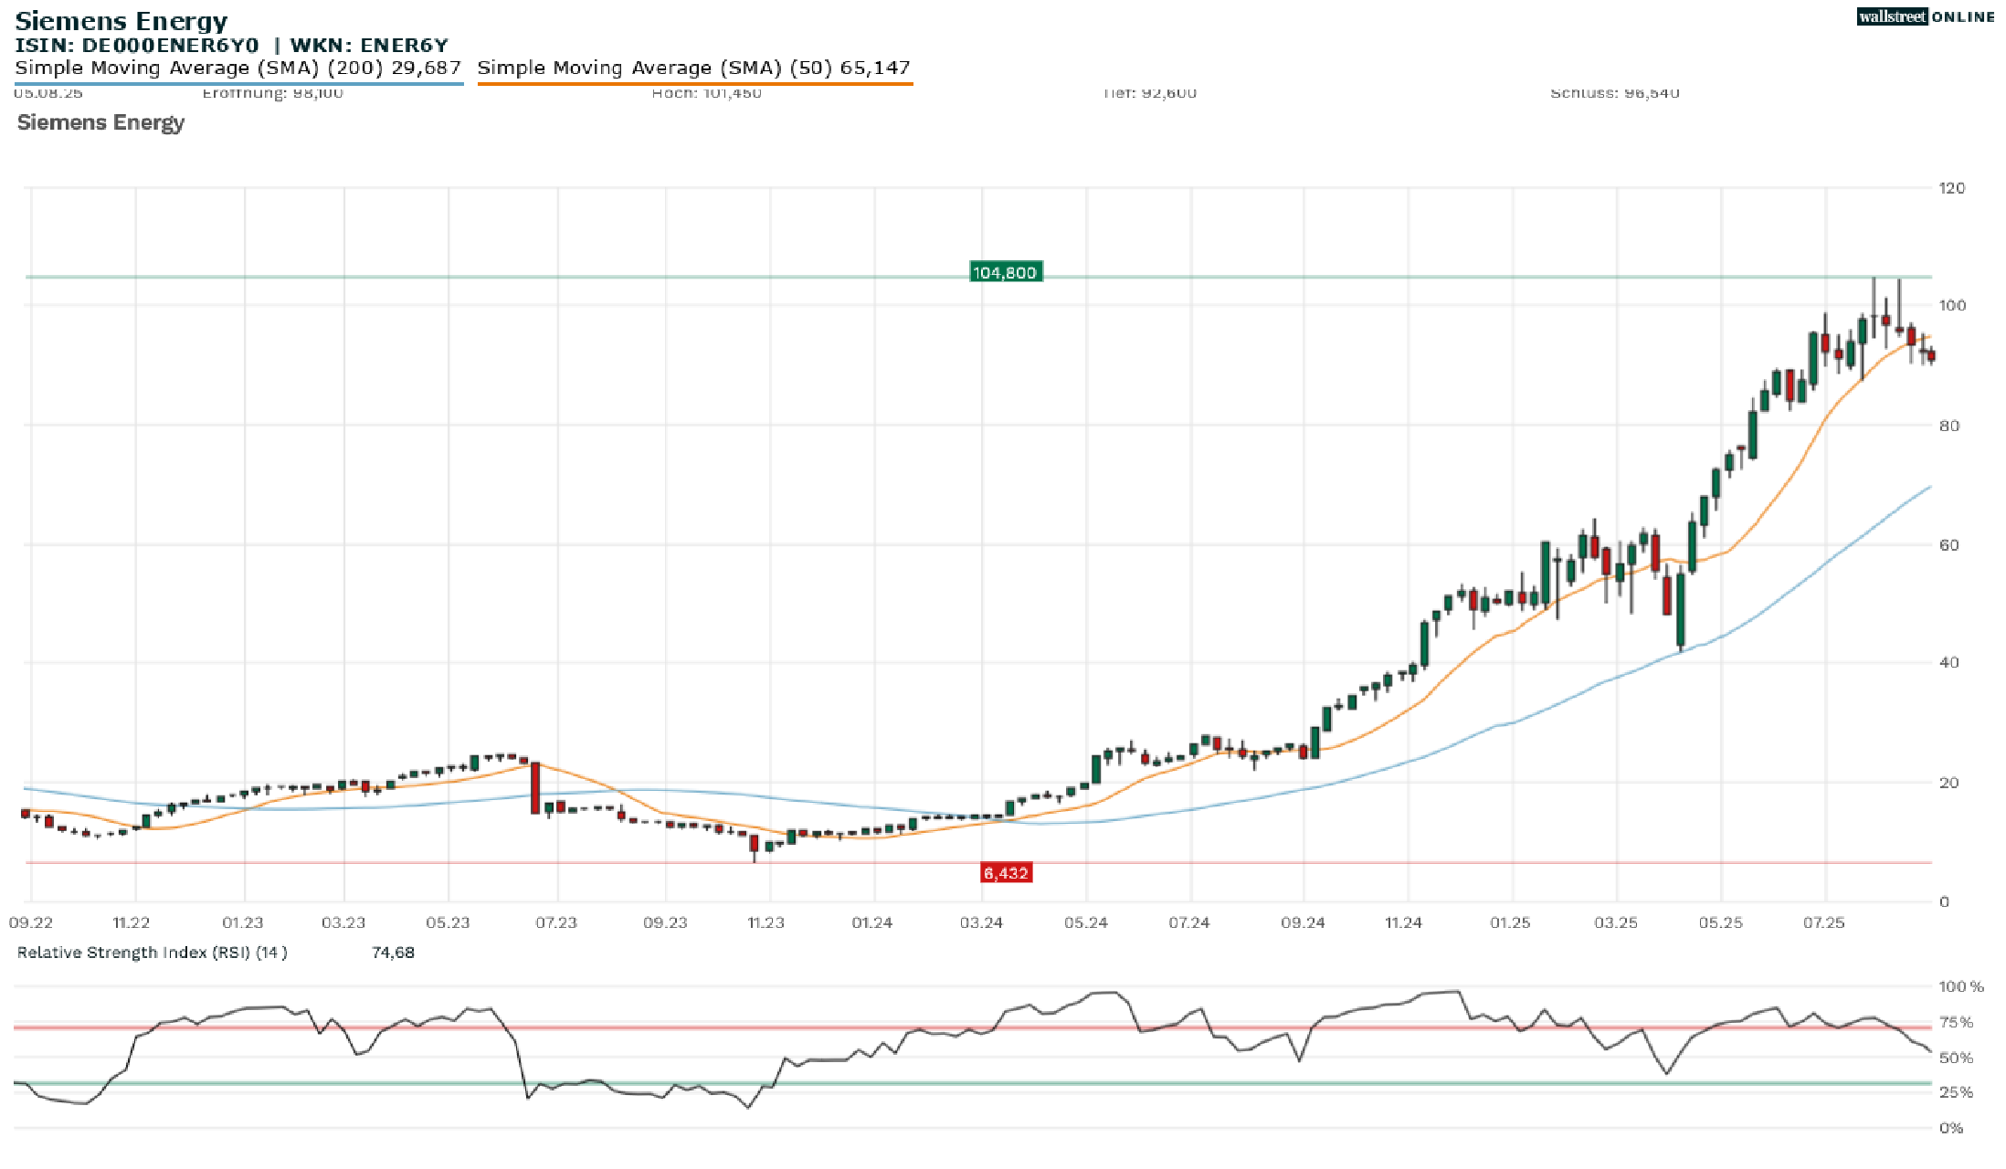Click the 01.24 date axis label

tap(872, 922)
